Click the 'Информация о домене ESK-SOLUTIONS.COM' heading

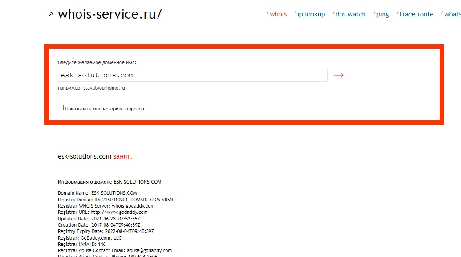[x=109, y=182]
